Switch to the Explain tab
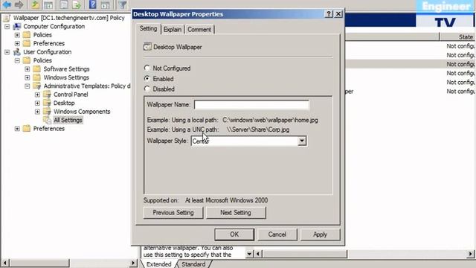Screen dimensions: 476x268 (x=173, y=30)
